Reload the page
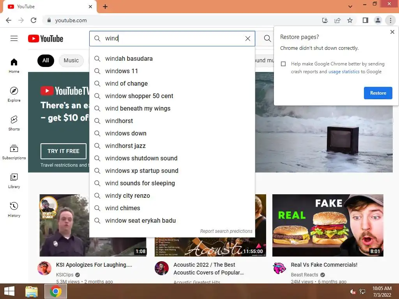The height and width of the screenshot is (299, 399). (x=34, y=20)
